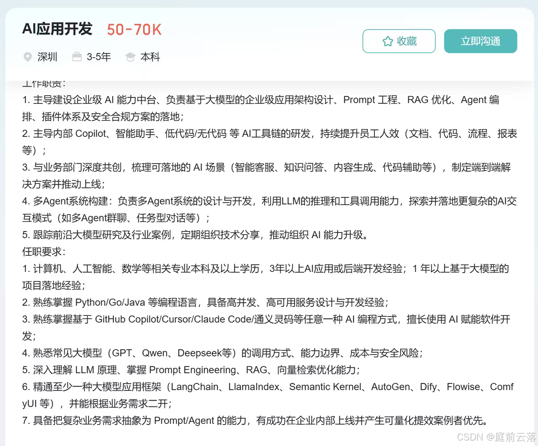Click the line 决方案并推动上线
Image resolution: width=538 pixels, height=446 pixels.
click(63, 184)
